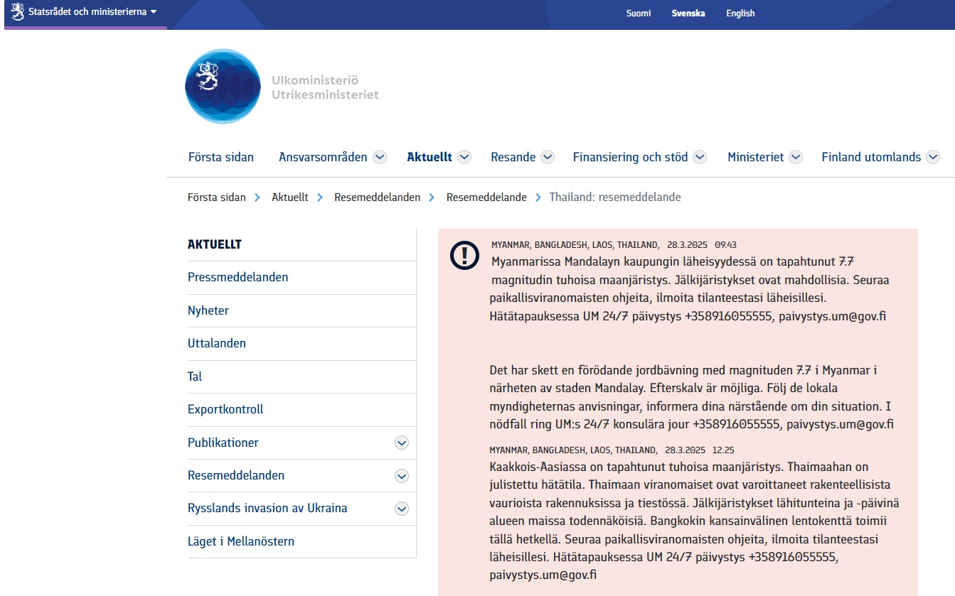Open Läget i Mellanöstern sidebar link
955x596 pixels.
pyautogui.click(x=240, y=541)
